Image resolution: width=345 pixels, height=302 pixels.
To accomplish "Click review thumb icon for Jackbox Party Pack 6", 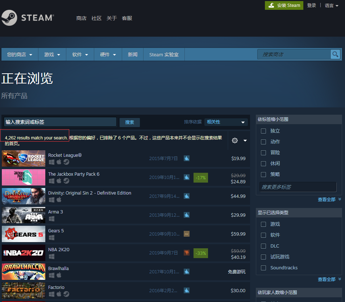I will tap(187, 177).
